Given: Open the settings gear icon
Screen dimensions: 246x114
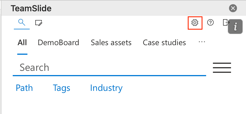Looking at the screenshot, I should [x=195, y=23].
